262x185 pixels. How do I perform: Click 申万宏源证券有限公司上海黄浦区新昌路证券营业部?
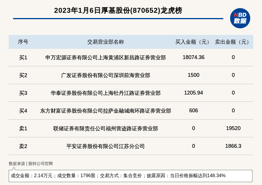point(105,58)
